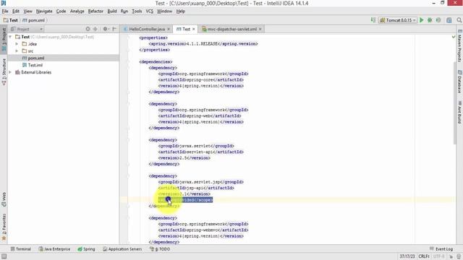Open the Build menu
This screenshot has height=260, width=463.
pyautogui.click(x=112, y=12)
